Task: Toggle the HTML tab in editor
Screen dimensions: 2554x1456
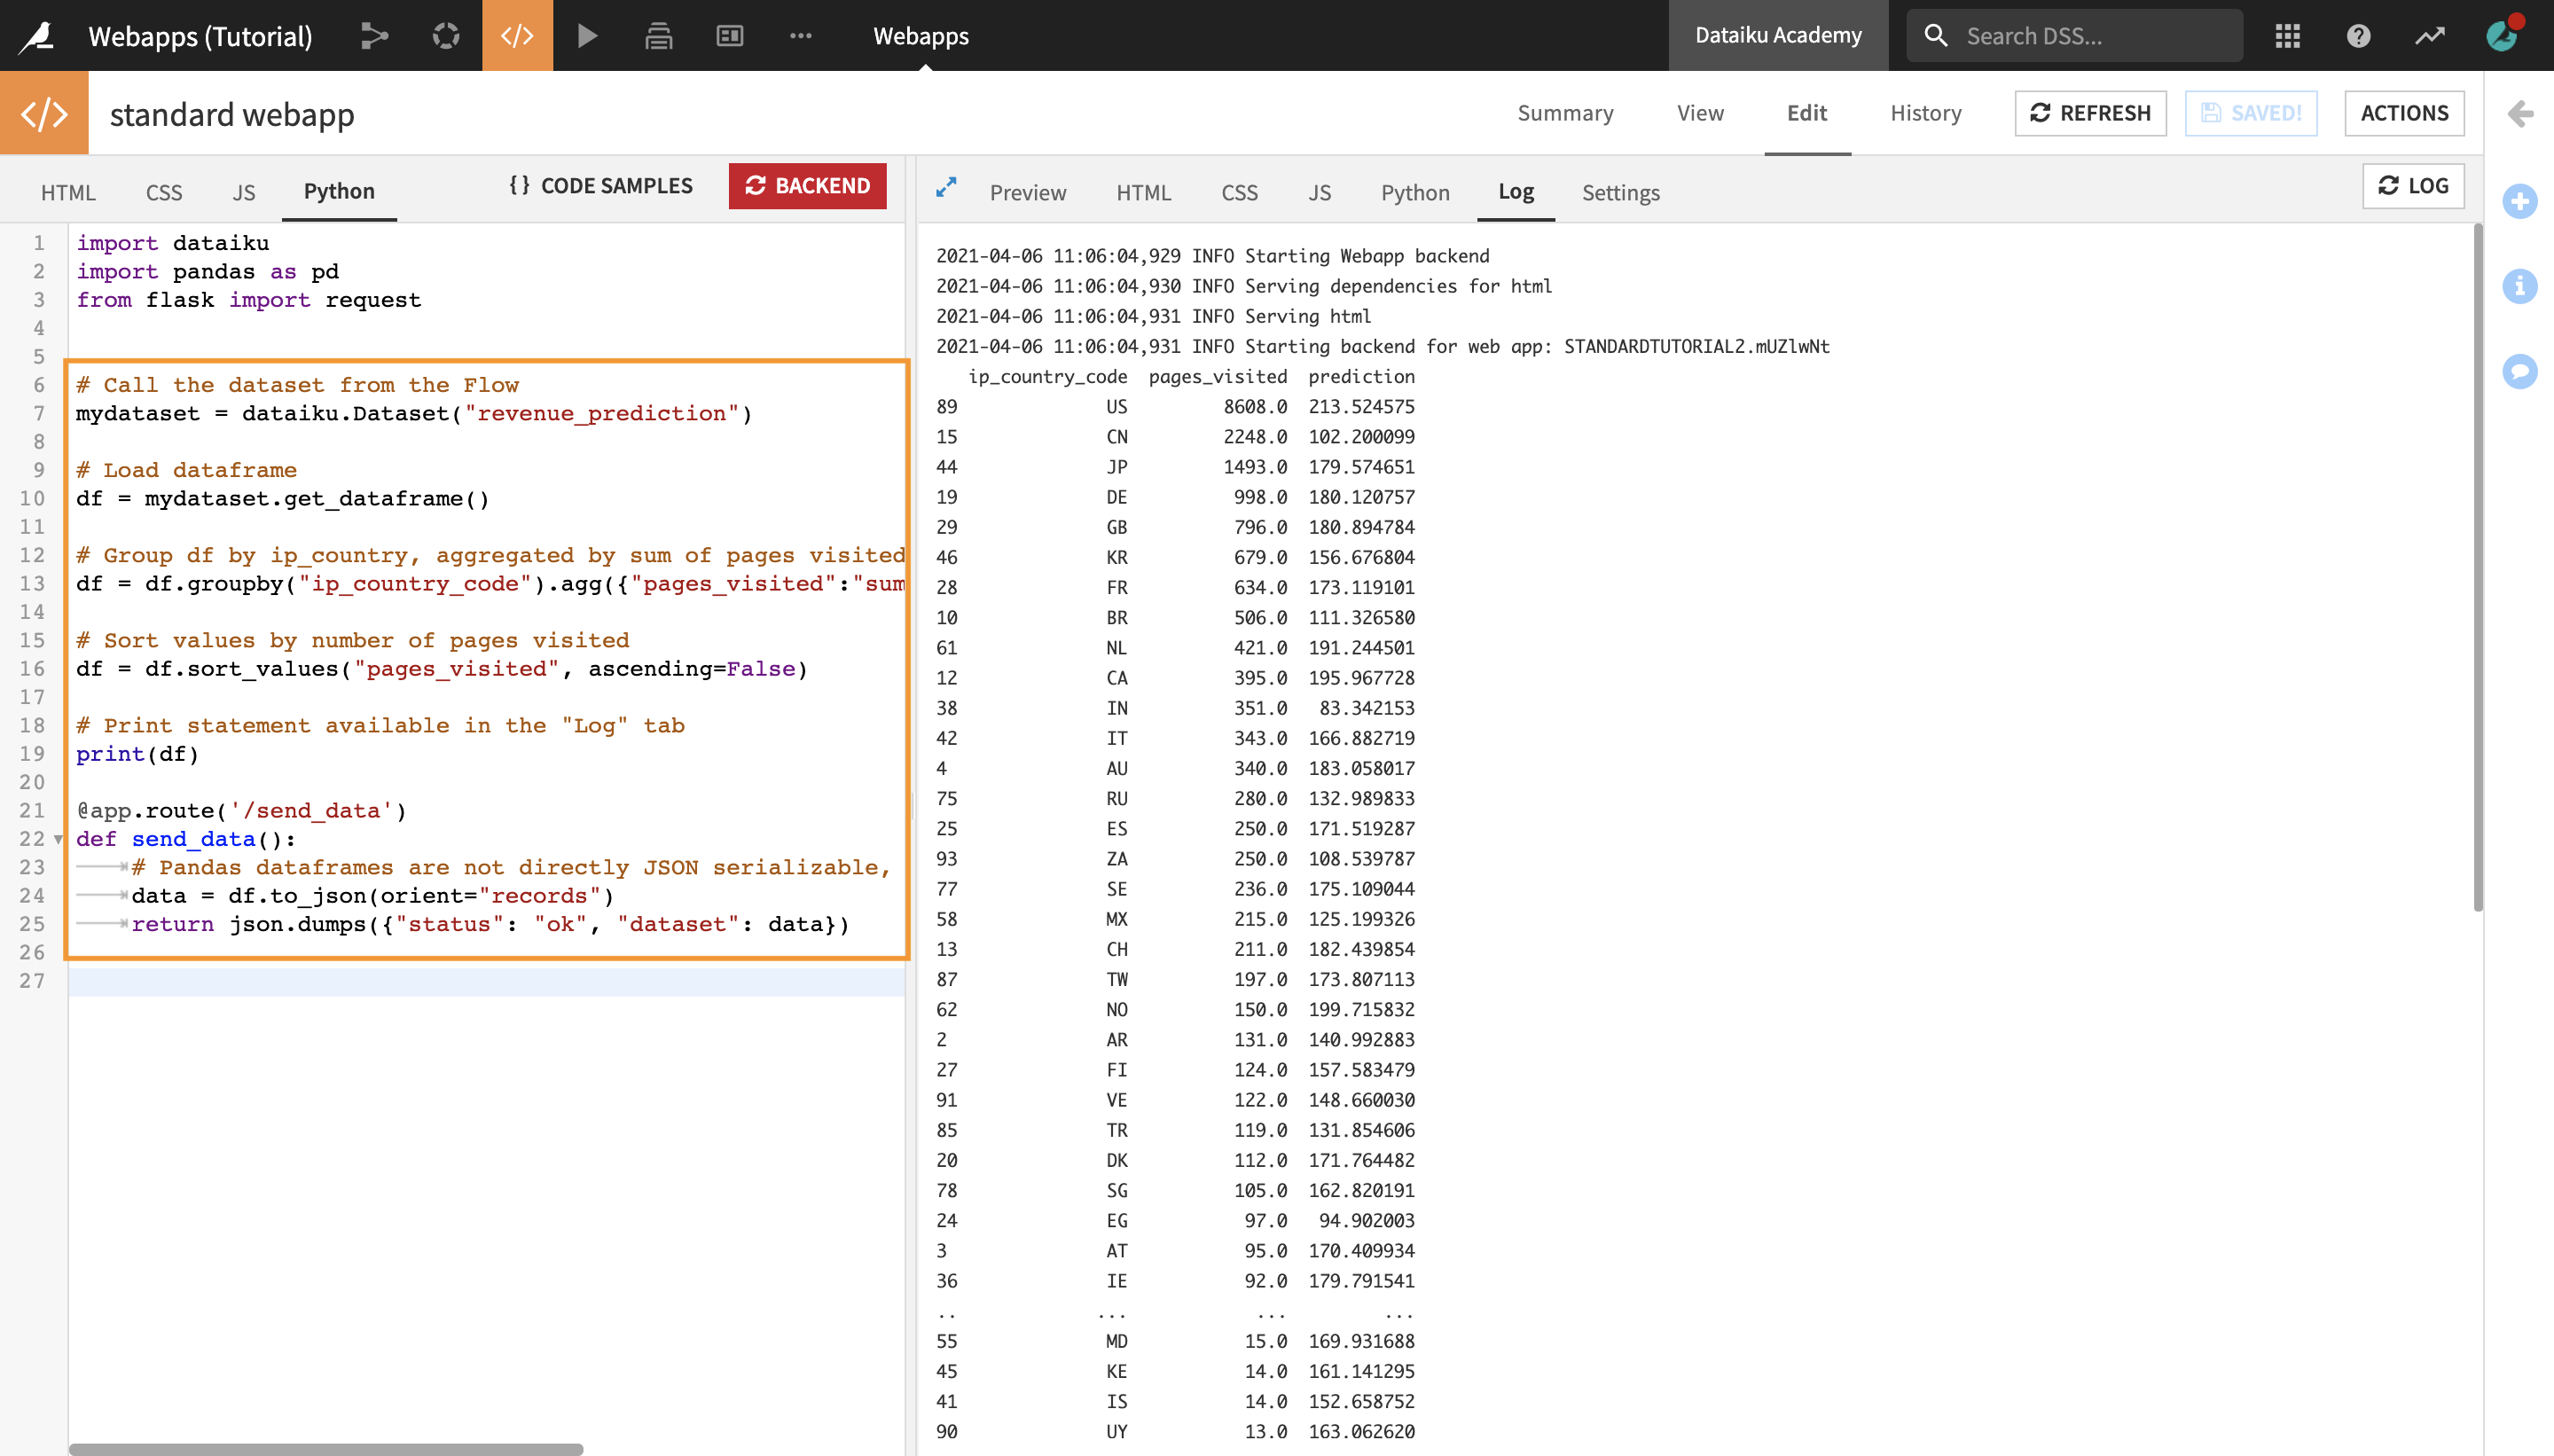Action: [x=65, y=190]
